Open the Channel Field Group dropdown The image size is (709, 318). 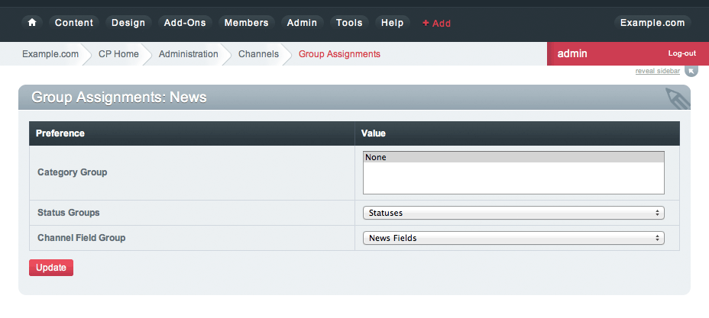(513, 238)
